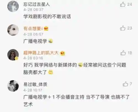
Task: Like the comment by 忘记过去星人
Action: [123, 4]
